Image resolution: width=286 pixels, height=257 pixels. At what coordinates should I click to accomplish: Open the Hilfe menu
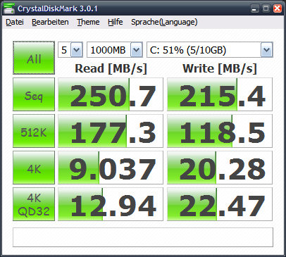(116, 22)
